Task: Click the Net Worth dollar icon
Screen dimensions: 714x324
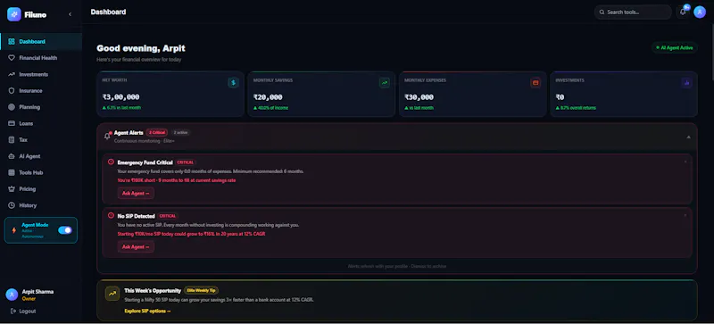Action: pos(233,83)
